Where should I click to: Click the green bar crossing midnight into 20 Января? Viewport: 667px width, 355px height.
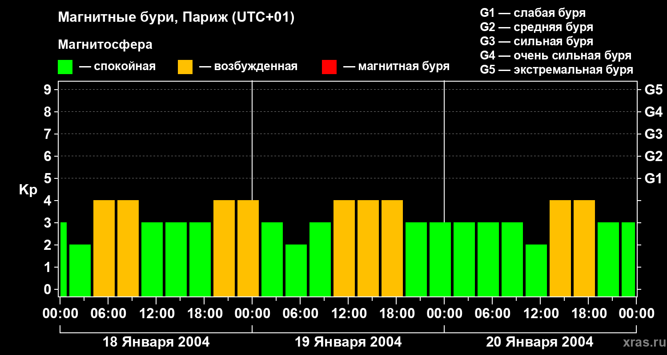[x=440, y=259]
